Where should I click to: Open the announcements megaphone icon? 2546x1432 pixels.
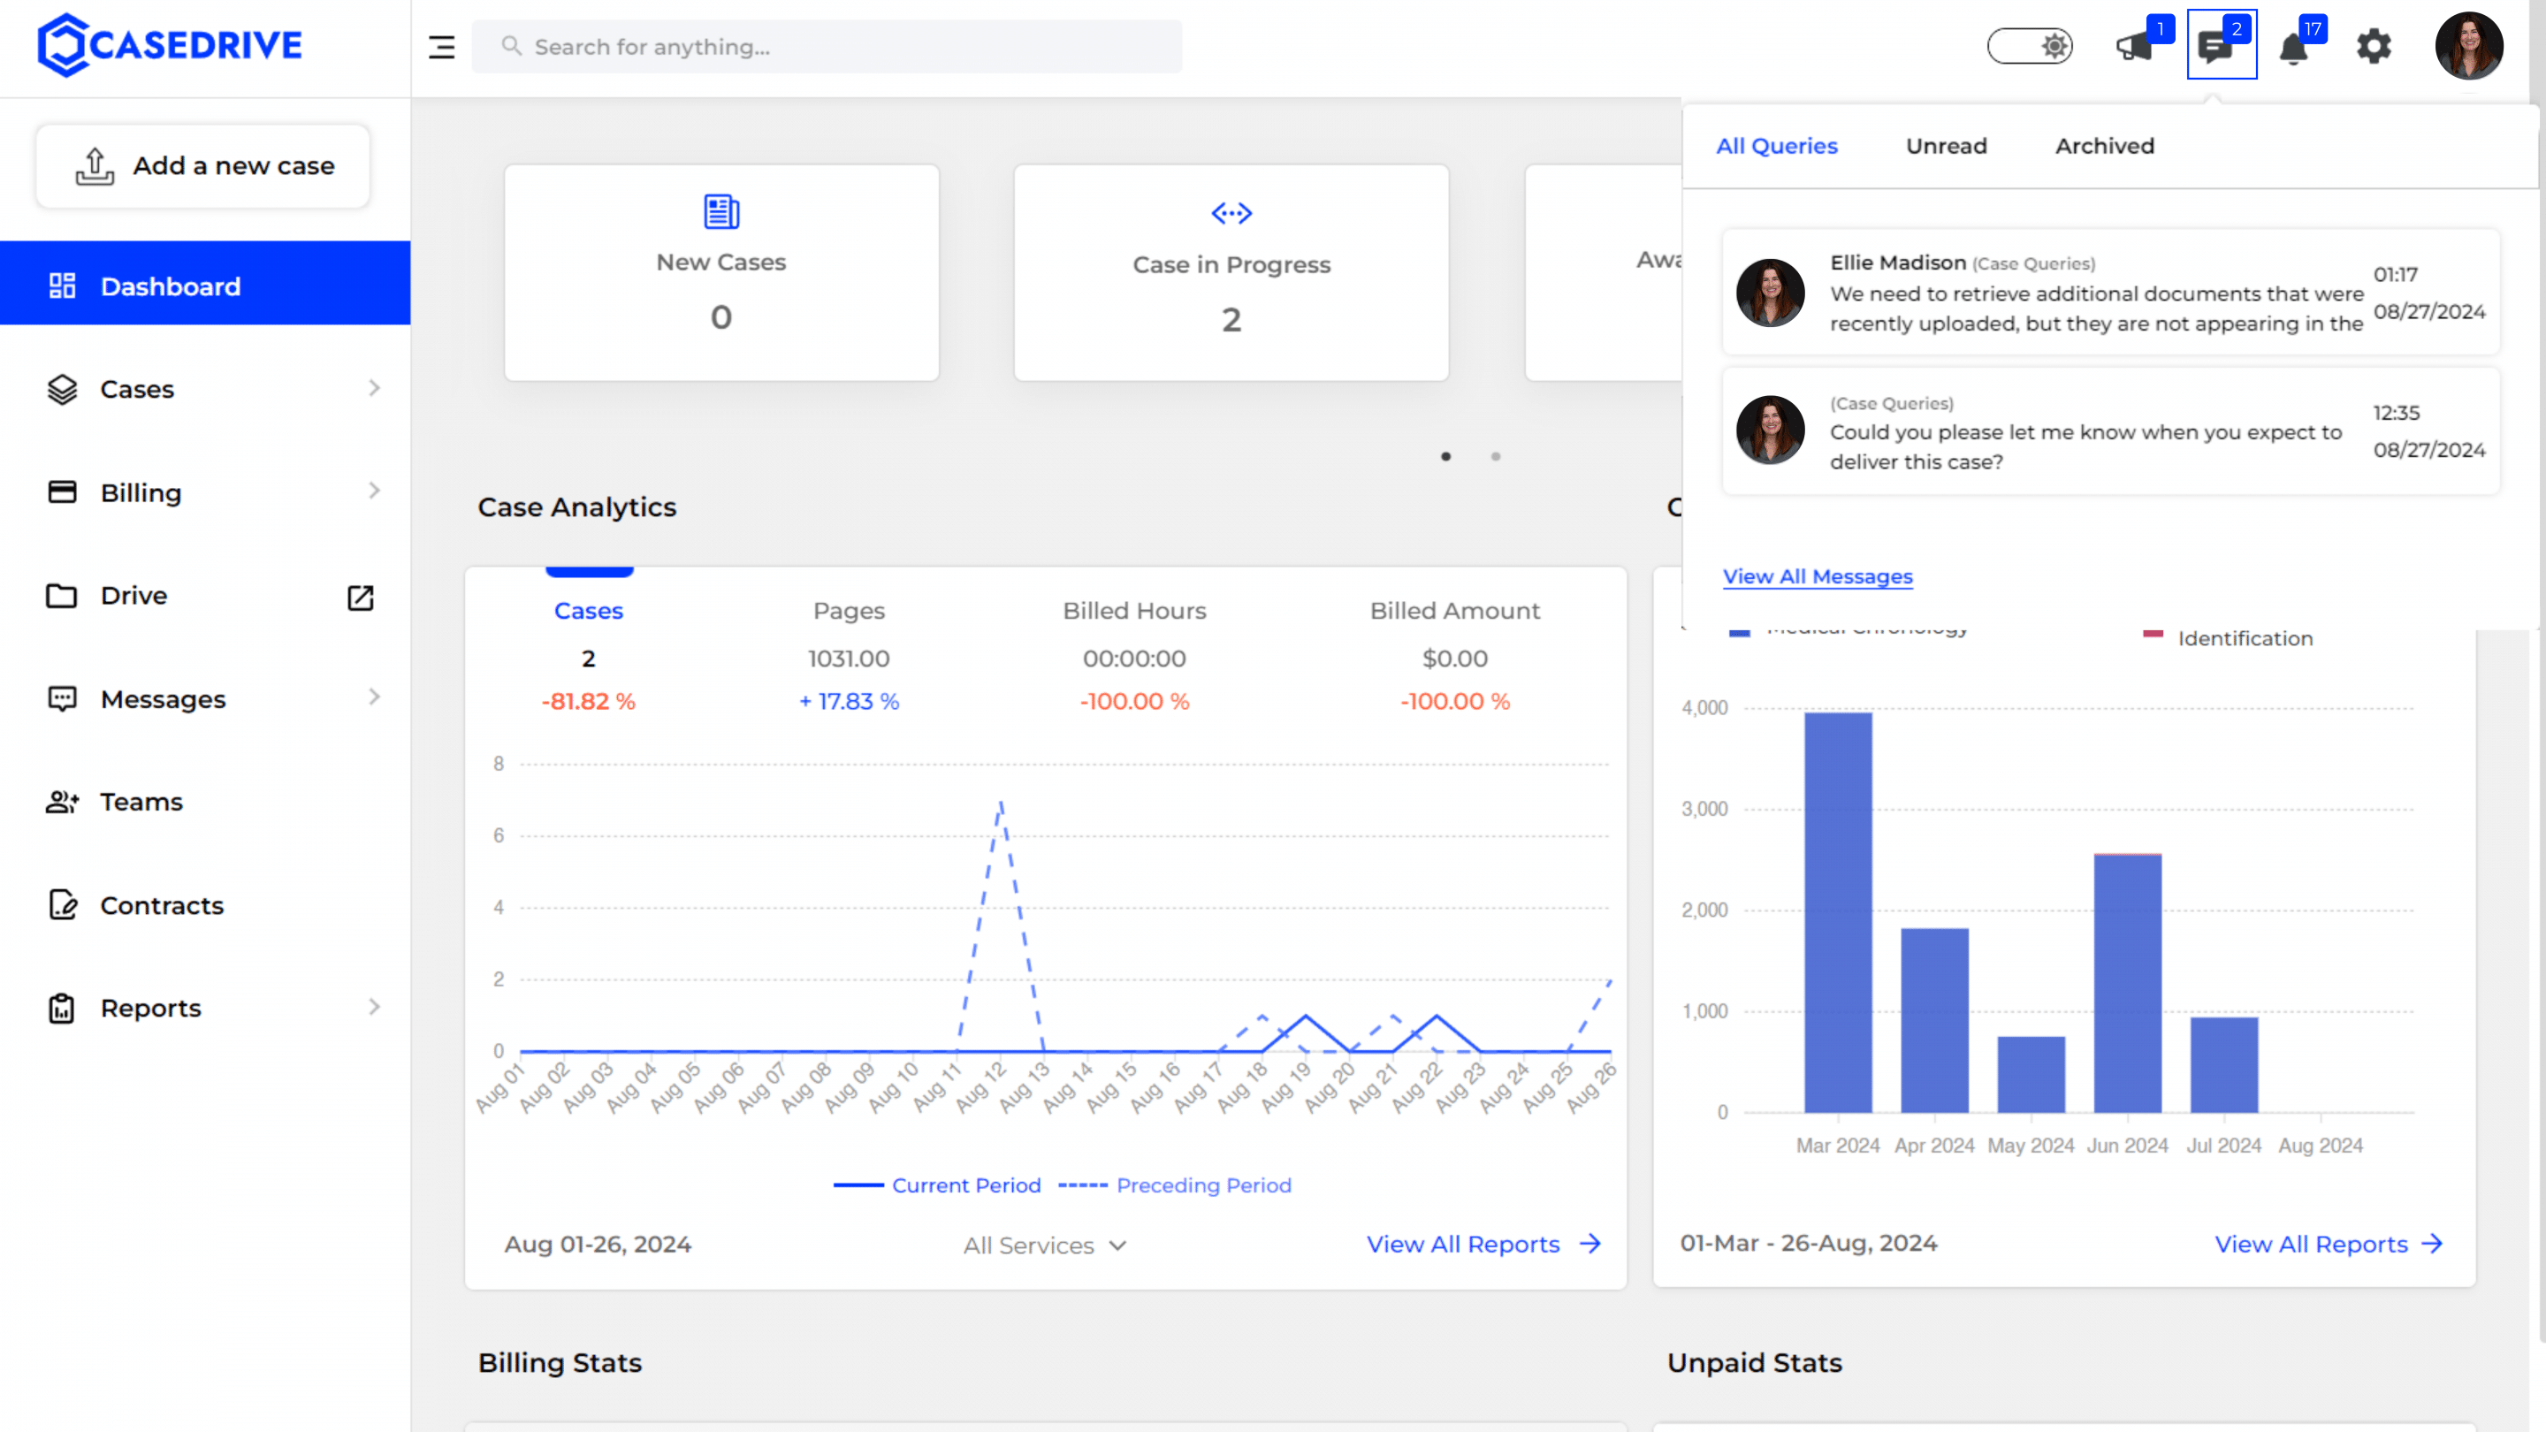pyautogui.click(x=2135, y=47)
